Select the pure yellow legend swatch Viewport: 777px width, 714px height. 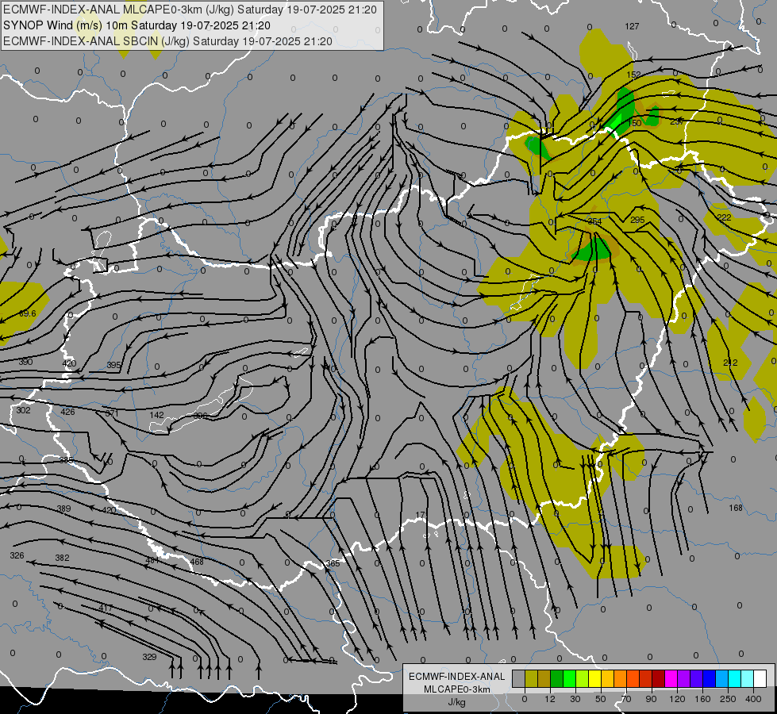594,678
